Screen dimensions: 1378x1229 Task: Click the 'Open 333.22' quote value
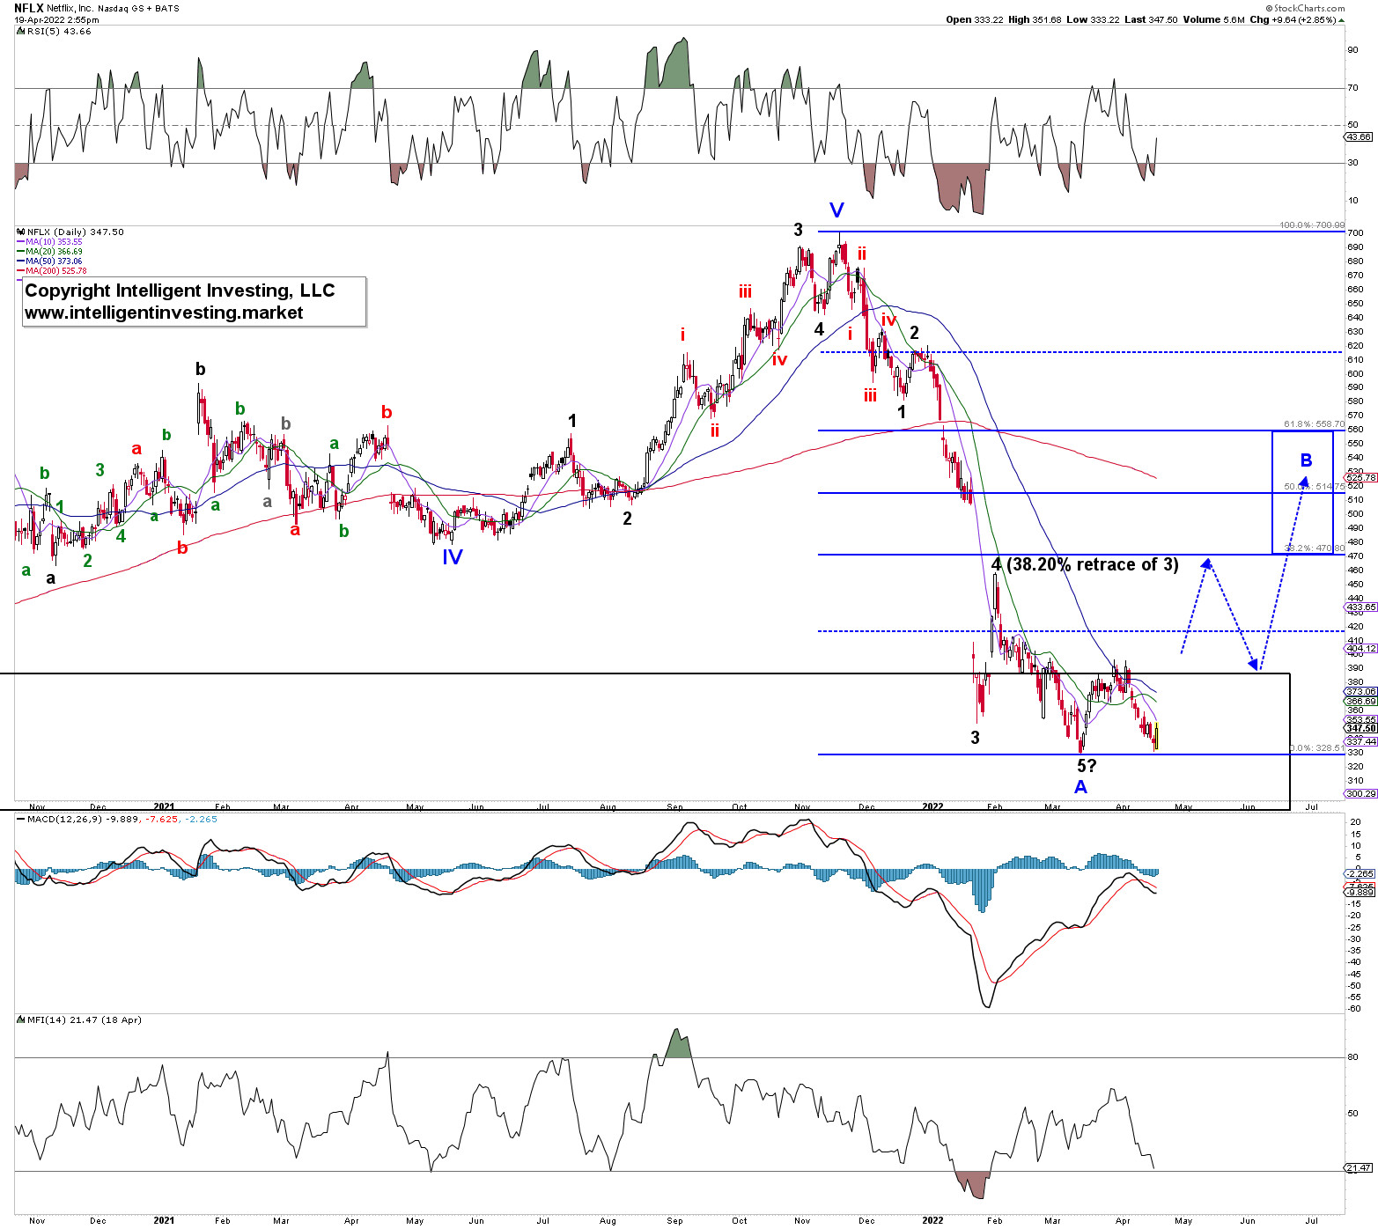pyautogui.click(x=975, y=19)
